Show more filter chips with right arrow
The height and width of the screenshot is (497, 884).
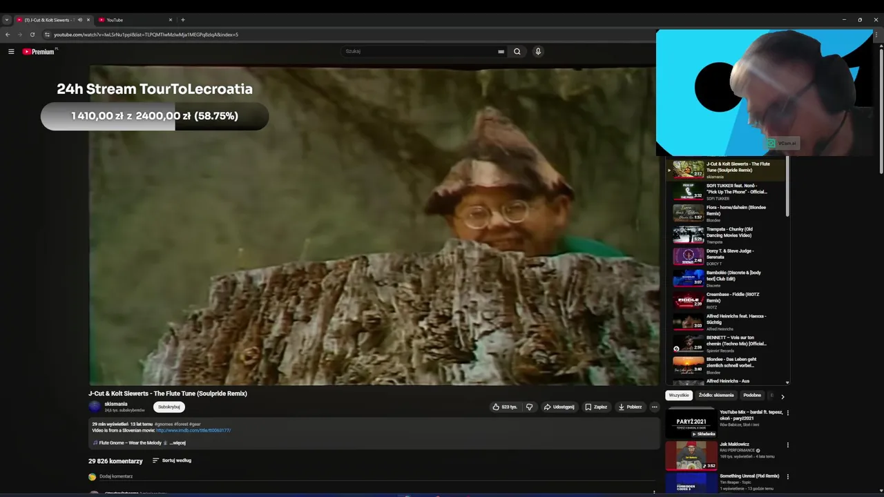coord(782,396)
